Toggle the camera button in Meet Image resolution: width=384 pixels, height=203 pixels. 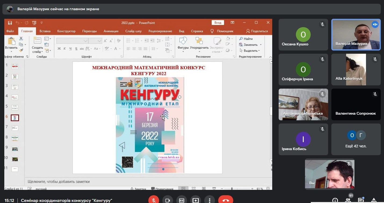(168, 200)
